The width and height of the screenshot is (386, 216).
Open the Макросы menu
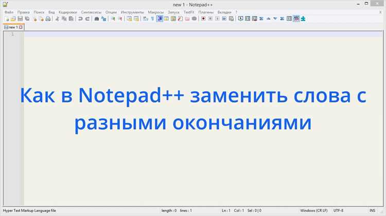click(x=155, y=12)
